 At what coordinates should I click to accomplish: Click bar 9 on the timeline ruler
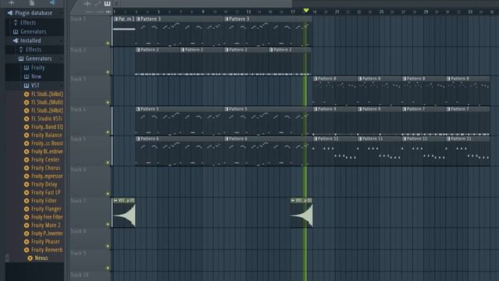pyautogui.click(x=203, y=12)
